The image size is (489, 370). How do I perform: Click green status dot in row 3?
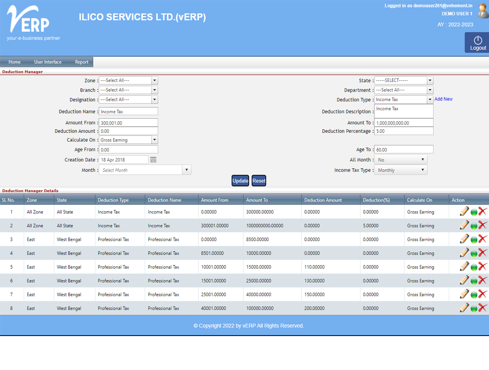click(474, 240)
